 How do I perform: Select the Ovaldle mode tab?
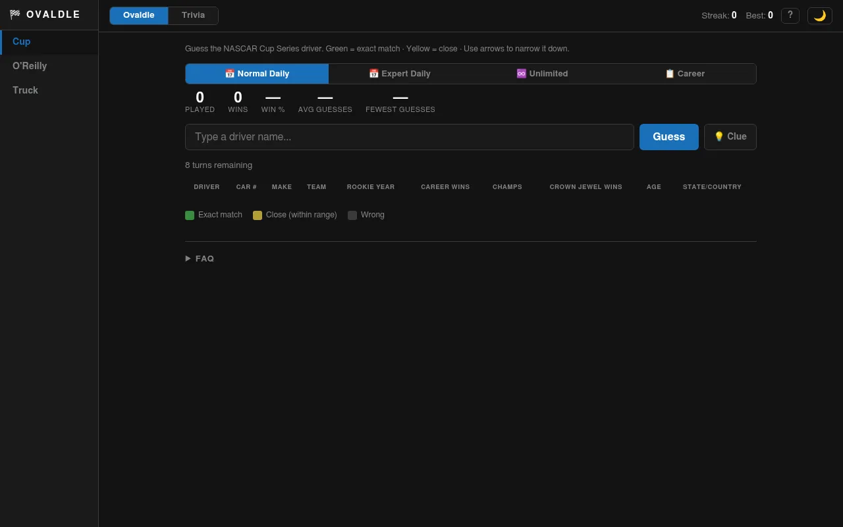coord(139,16)
